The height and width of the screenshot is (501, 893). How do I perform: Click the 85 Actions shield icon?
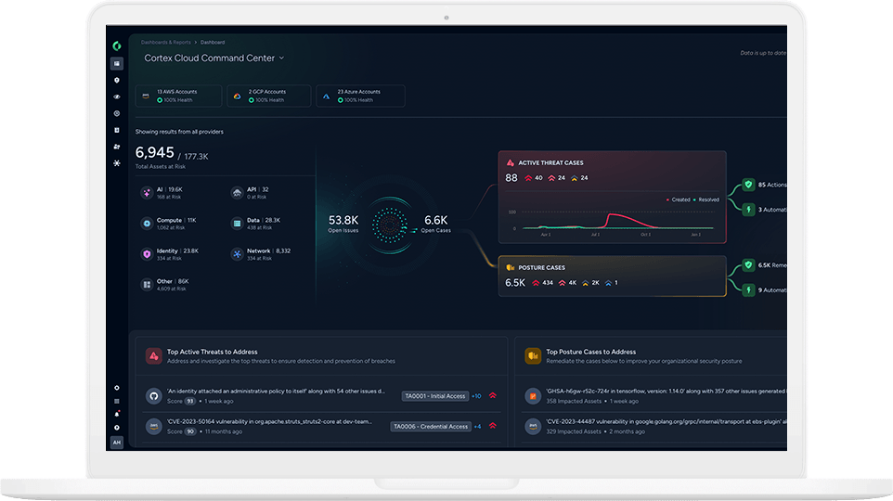coord(748,185)
